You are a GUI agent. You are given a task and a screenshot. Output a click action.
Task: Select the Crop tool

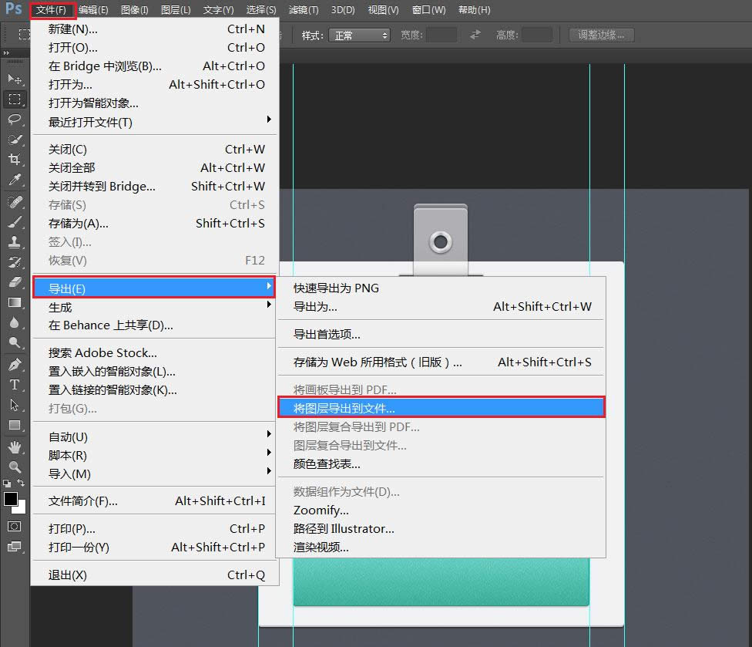pos(15,160)
